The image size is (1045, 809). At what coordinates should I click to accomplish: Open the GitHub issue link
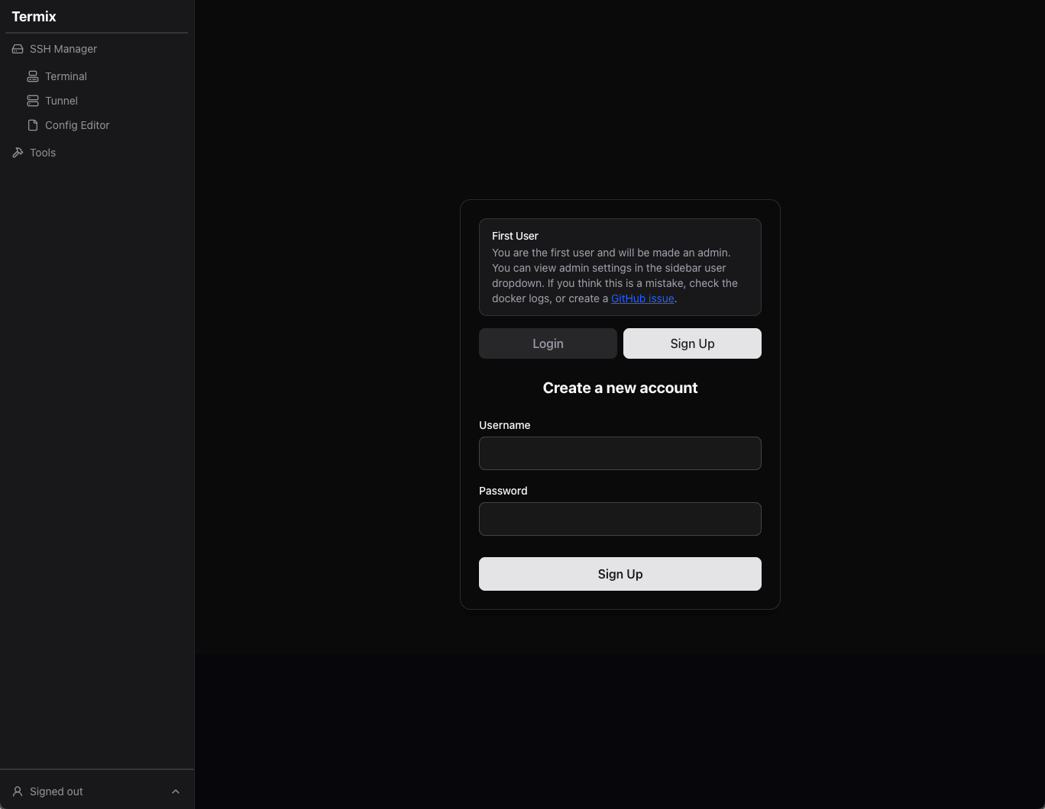click(x=642, y=298)
